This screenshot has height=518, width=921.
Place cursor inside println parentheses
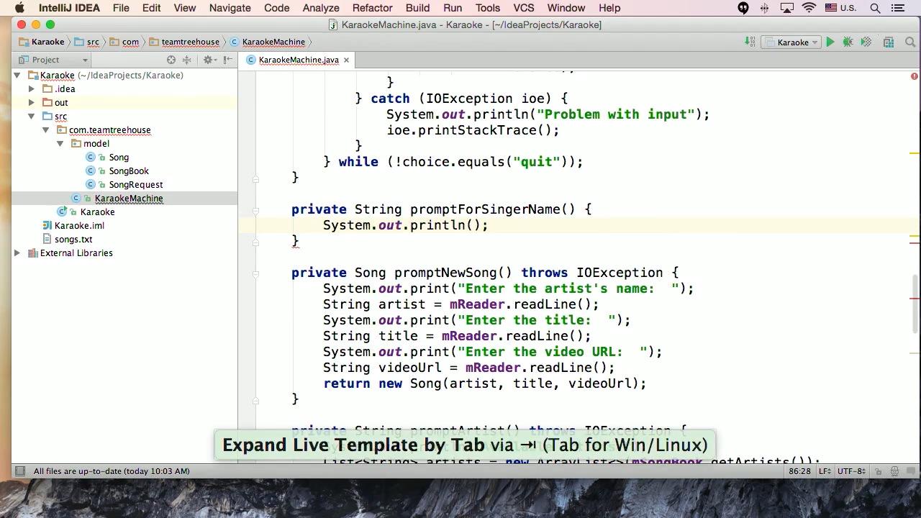tap(472, 225)
